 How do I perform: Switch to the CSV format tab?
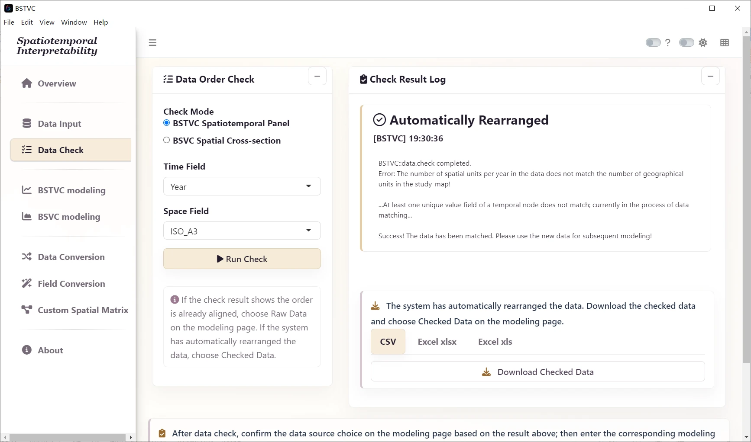click(388, 342)
